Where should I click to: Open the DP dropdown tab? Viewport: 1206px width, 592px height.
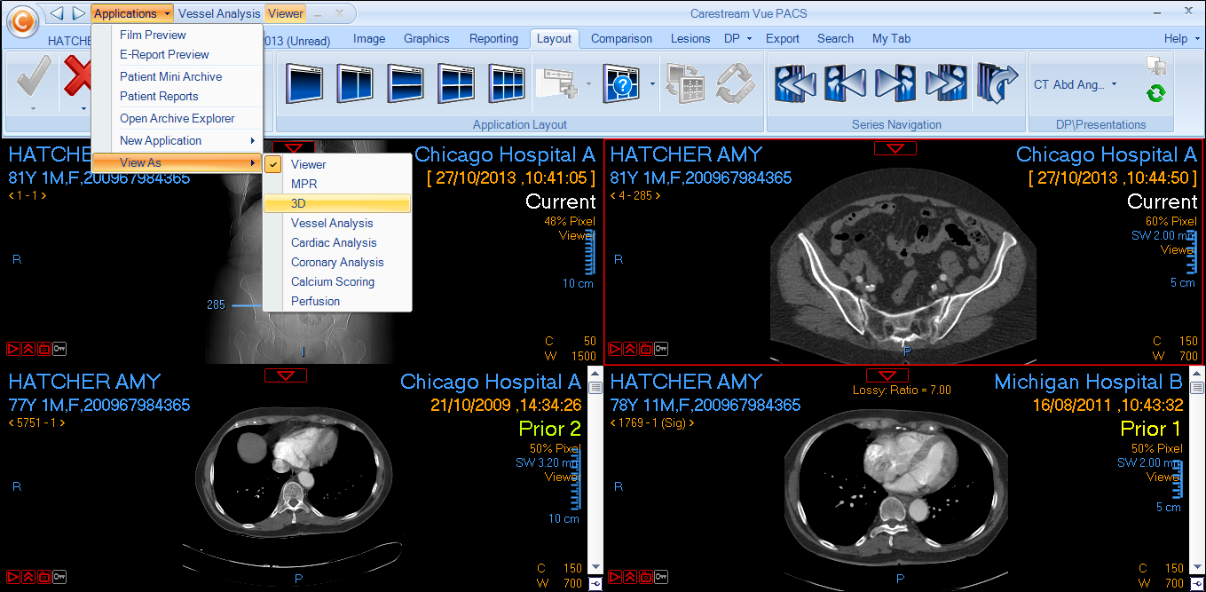pos(737,38)
